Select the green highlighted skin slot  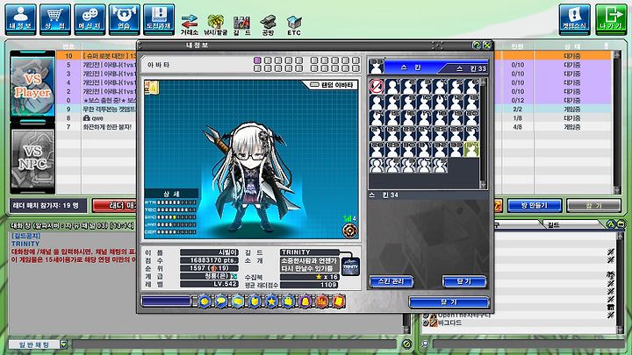click(471, 149)
